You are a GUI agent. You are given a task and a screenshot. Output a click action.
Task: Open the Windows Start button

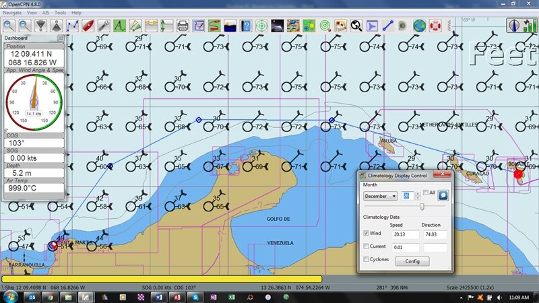click(x=9, y=297)
